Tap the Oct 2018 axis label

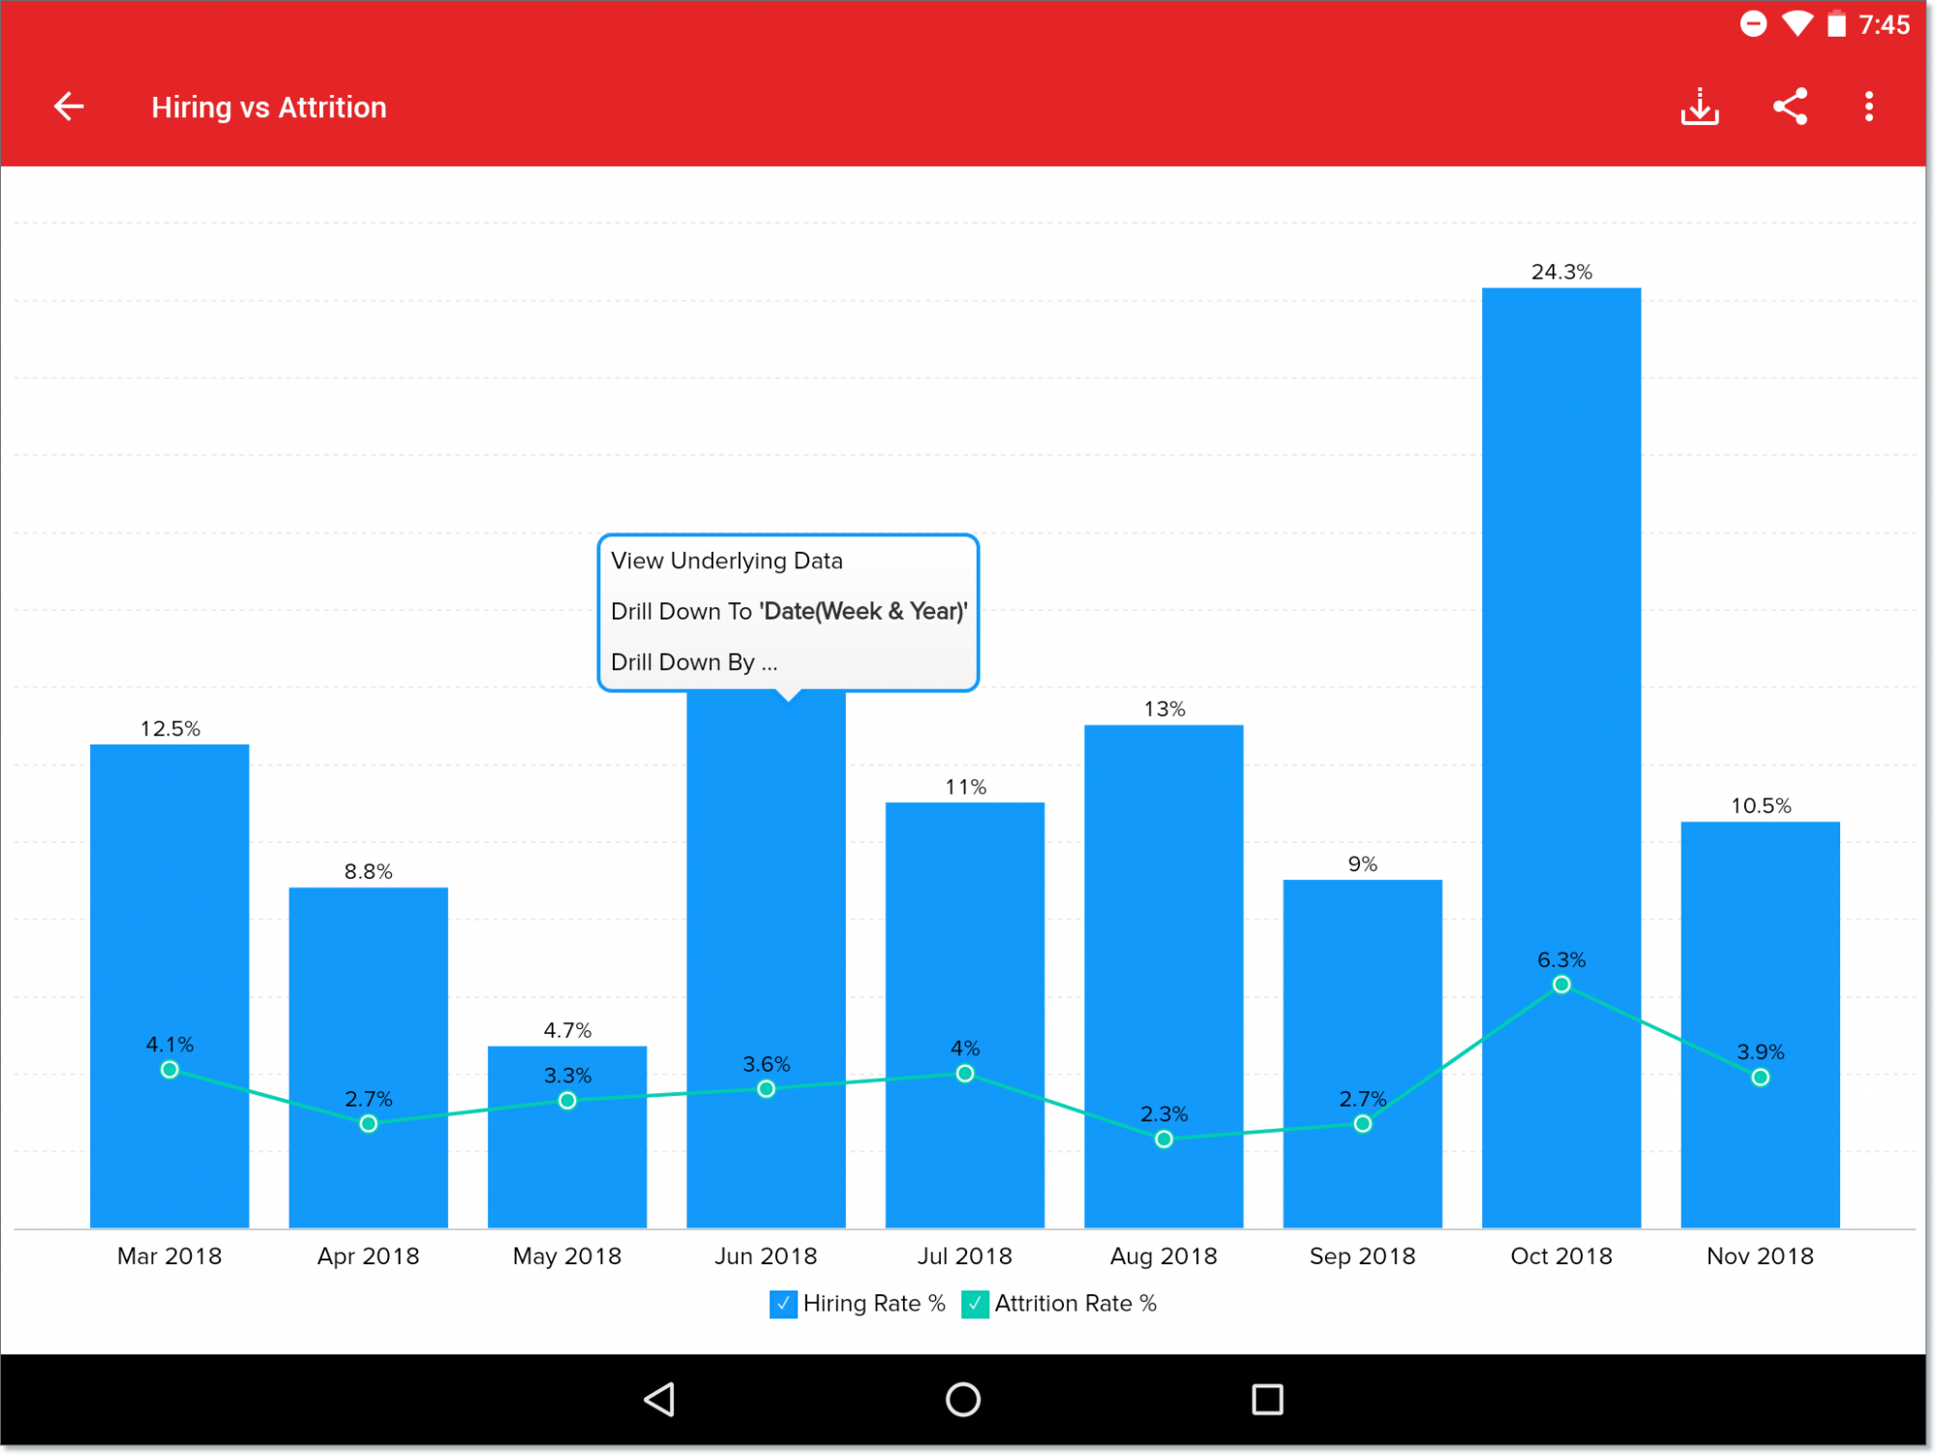(1561, 1257)
